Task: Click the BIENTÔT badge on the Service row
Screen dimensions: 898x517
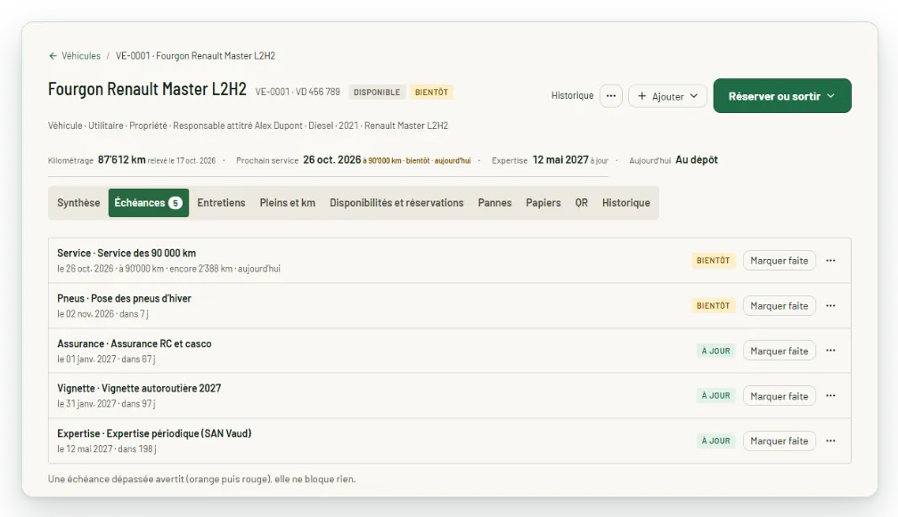Action: pos(713,261)
